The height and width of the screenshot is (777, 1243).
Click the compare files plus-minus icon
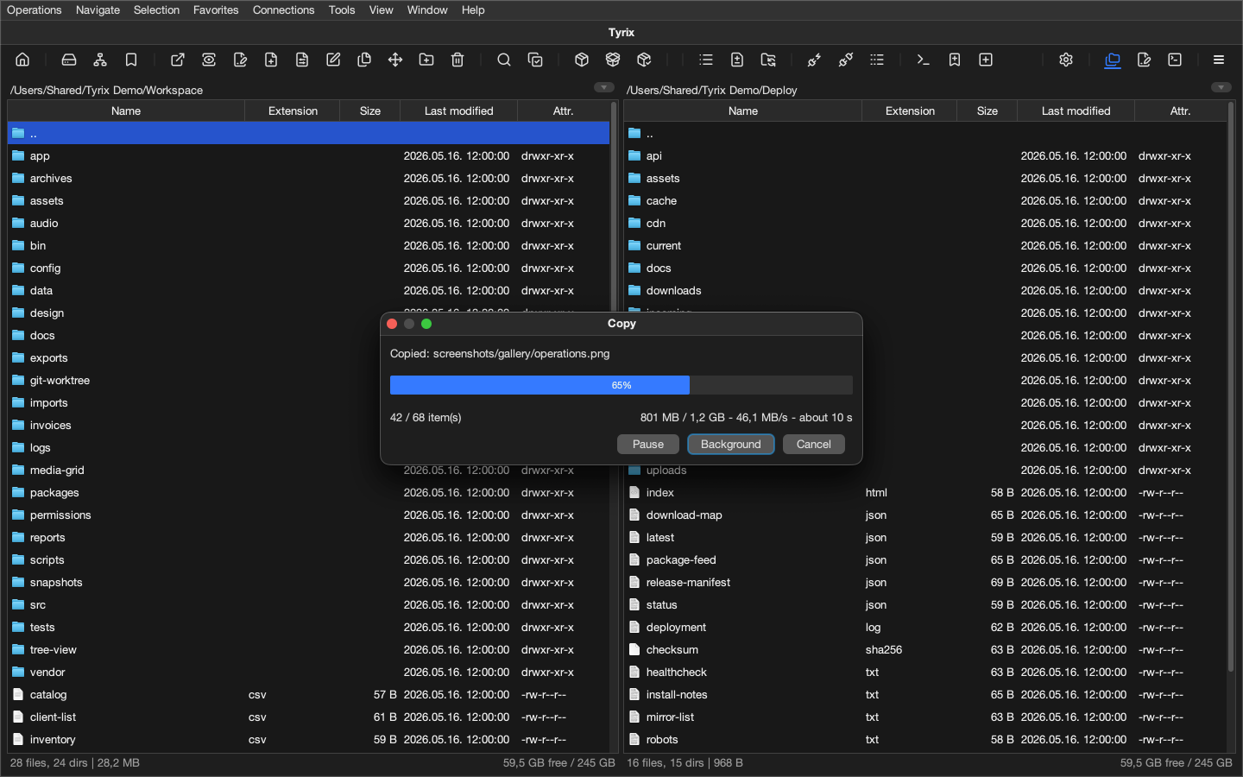click(x=737, y=60)
